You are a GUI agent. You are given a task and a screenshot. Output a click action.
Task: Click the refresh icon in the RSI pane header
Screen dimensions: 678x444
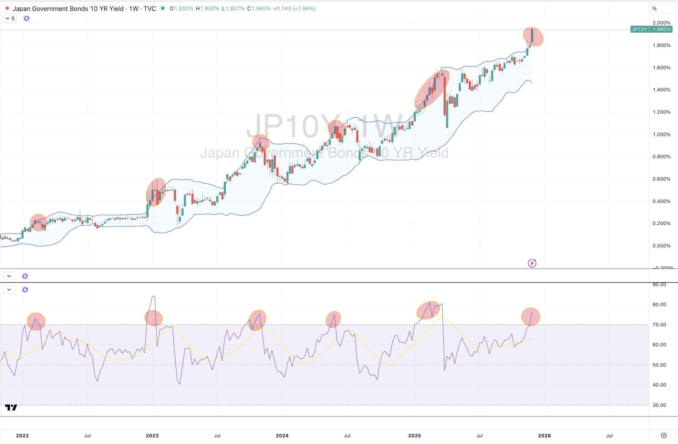click(25, 290)
